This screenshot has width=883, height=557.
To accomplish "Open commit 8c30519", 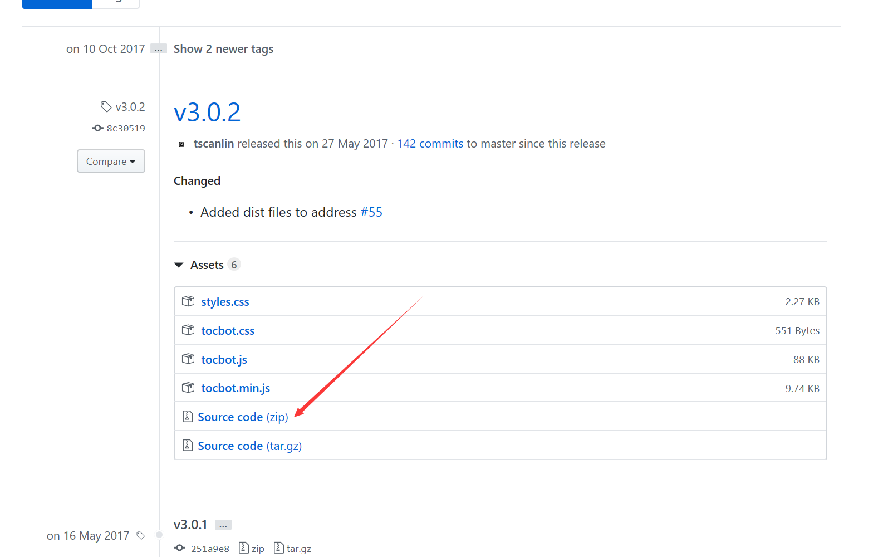I will pos(126,128).
